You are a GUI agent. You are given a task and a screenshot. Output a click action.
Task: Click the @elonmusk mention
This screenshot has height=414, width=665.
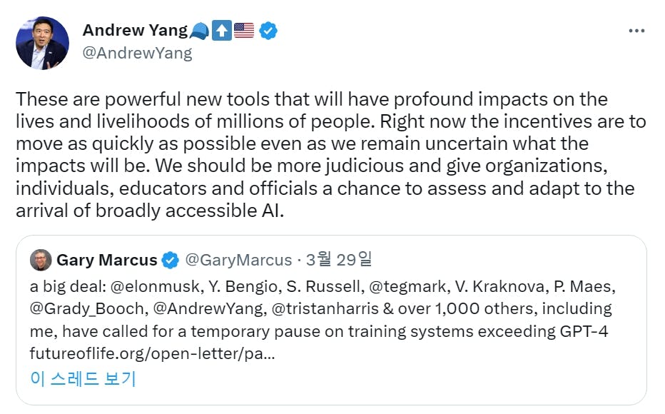(155, 287)
